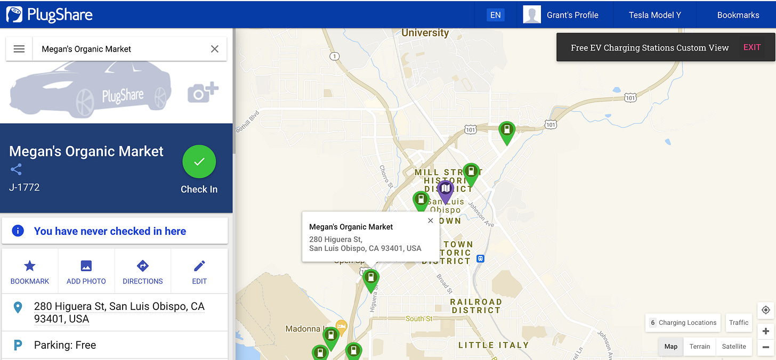The height and width of the screenshot is (360, 776).
Task: Click the northernmost green charger pin by Highway 101
Action: click(x=507, y=132)
